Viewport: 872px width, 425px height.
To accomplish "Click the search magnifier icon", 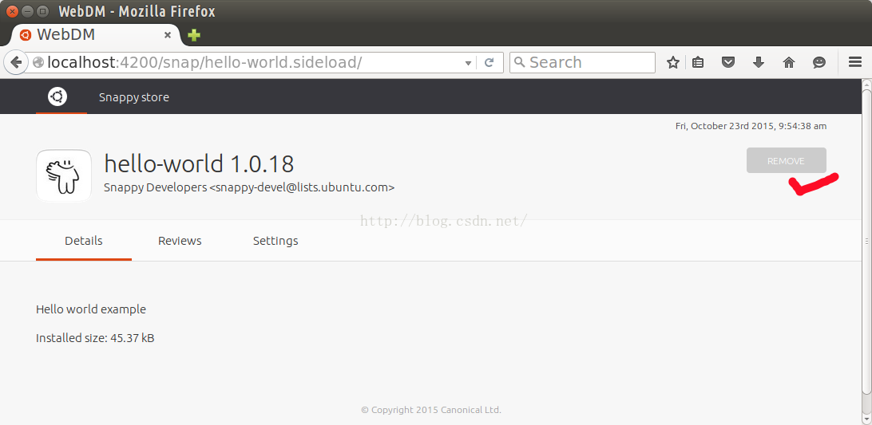I will (519, 62).
